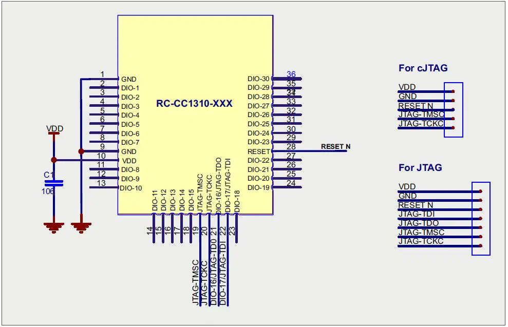The height and width of the screenshot is (327, 508).
Task: Select JTAG-TCKC label in the JTAG header
Action: (421, 241)
